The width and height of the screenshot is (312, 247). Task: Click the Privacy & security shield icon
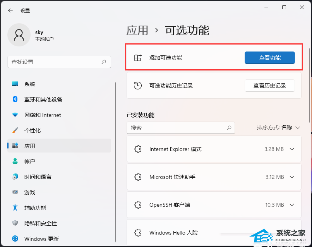pos(14,223)
